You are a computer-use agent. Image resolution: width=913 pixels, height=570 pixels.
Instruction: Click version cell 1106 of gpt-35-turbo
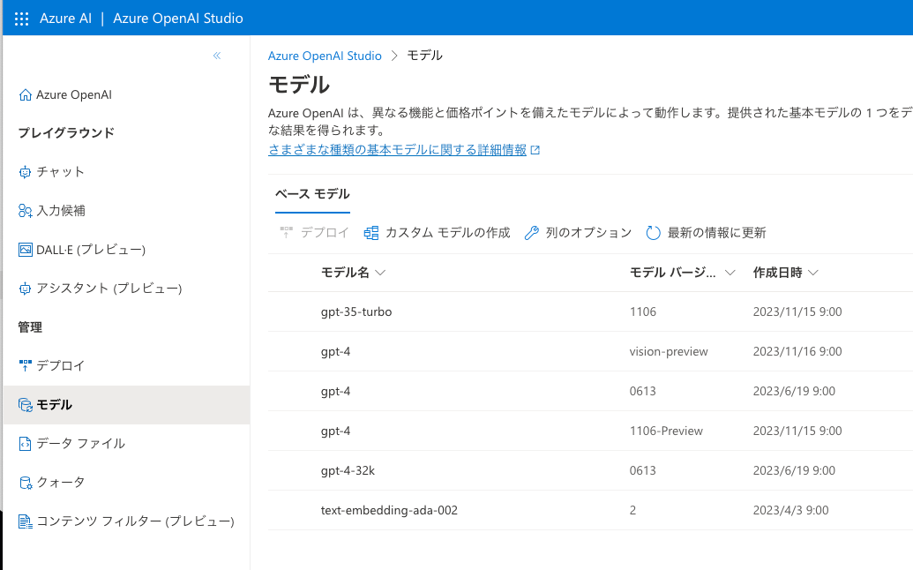coord(643,312)
